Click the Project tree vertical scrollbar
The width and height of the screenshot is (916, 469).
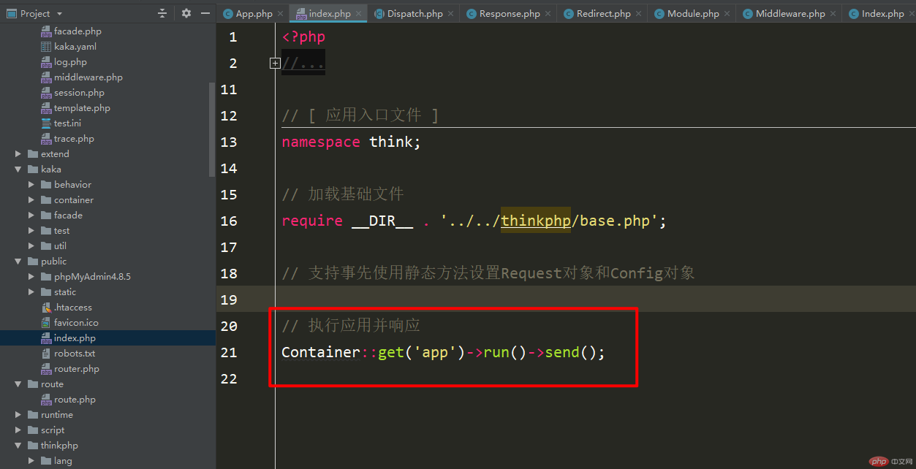point(212,129)
